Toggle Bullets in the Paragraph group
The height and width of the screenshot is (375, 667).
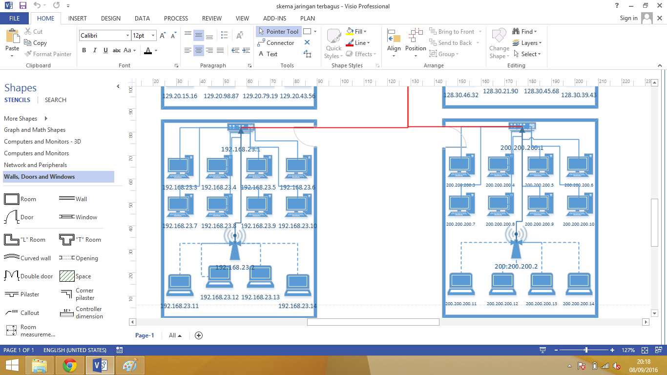coord(224,36)
